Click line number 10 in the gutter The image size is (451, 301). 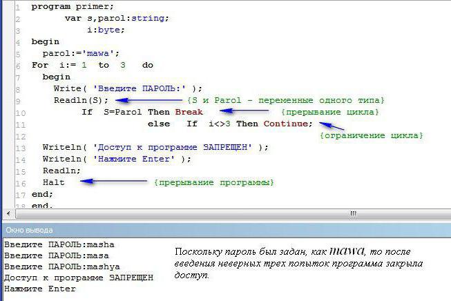[21, 113]
